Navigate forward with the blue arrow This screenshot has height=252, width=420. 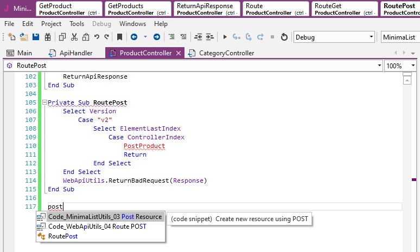click(x=156, y=37)
